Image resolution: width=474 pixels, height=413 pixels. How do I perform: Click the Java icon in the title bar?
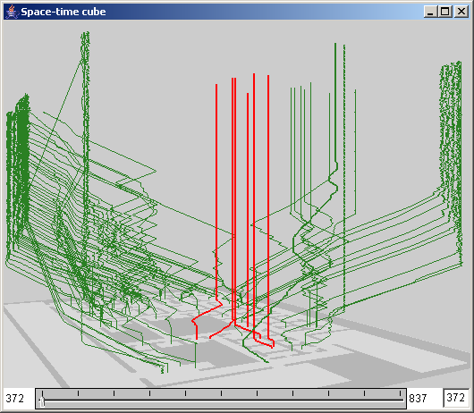pyautogui.click(x=12, y=12)
